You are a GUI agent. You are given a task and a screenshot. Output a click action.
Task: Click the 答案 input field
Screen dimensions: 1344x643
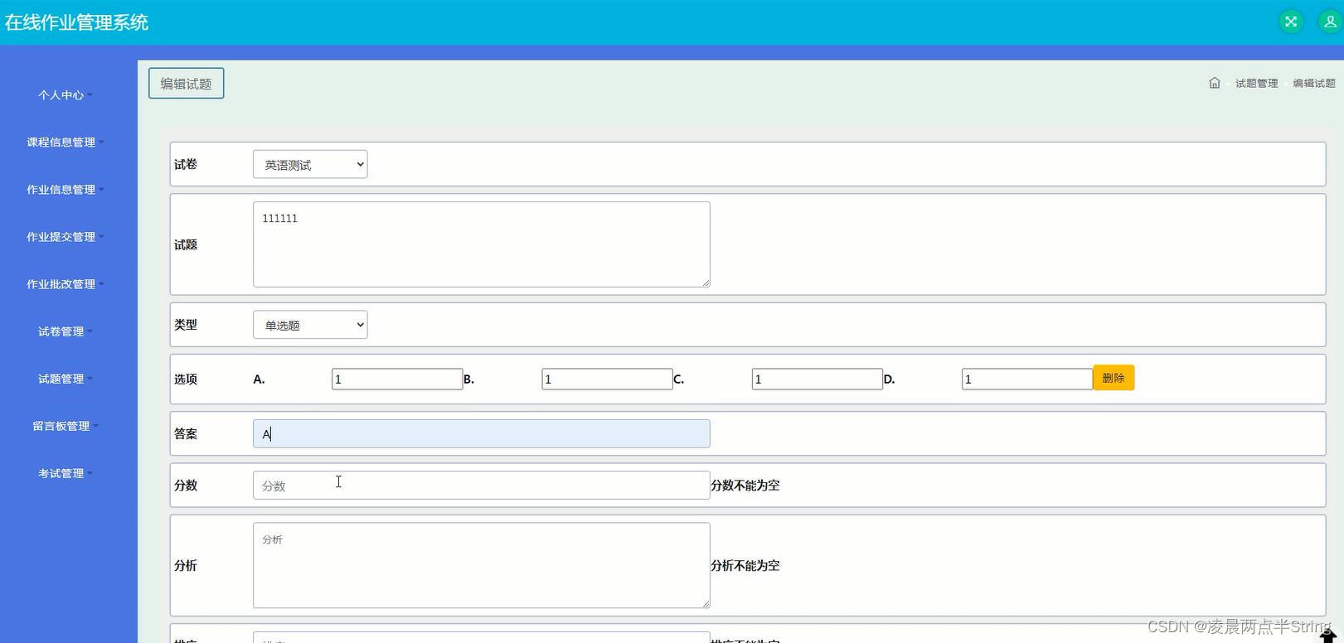[x=481, y=433]
